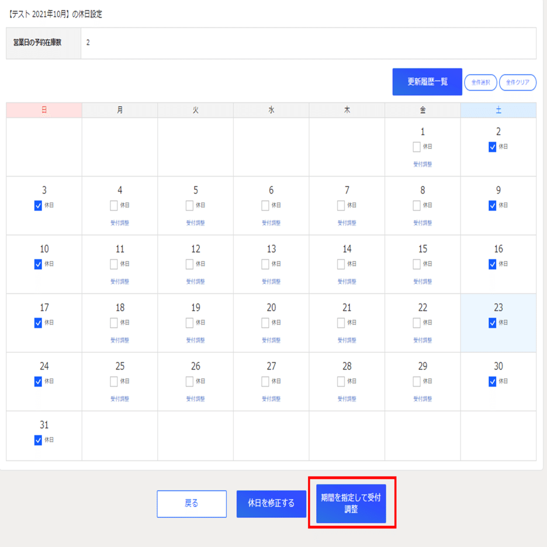Image resolution: width=547 pixels, height=547 pixels.
Task: Check the 休日 box for day 7
Action: pyautogui.click(x=341, y=206)
